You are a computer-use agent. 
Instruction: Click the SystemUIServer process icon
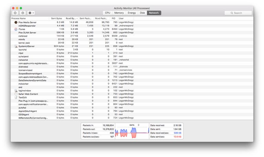point(16,46)
